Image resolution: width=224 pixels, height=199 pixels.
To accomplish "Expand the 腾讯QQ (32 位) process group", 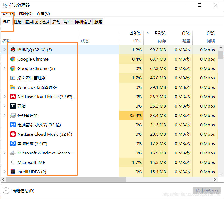I will click(5, 50).
